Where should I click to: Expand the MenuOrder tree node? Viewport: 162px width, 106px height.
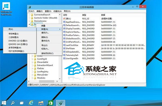(x=32, y=75)
